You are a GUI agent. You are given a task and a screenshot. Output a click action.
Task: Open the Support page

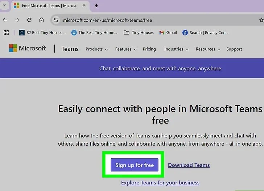click(x=234, y=49)
